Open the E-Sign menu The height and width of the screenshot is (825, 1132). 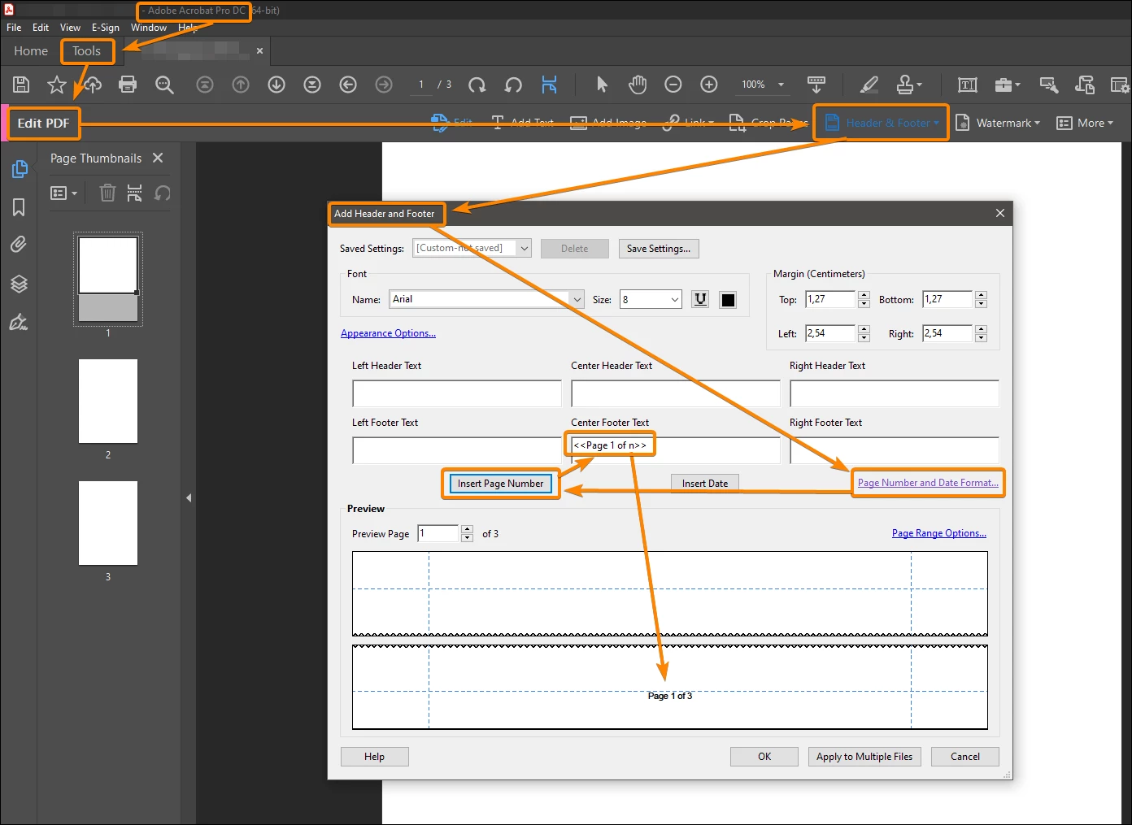106,27
